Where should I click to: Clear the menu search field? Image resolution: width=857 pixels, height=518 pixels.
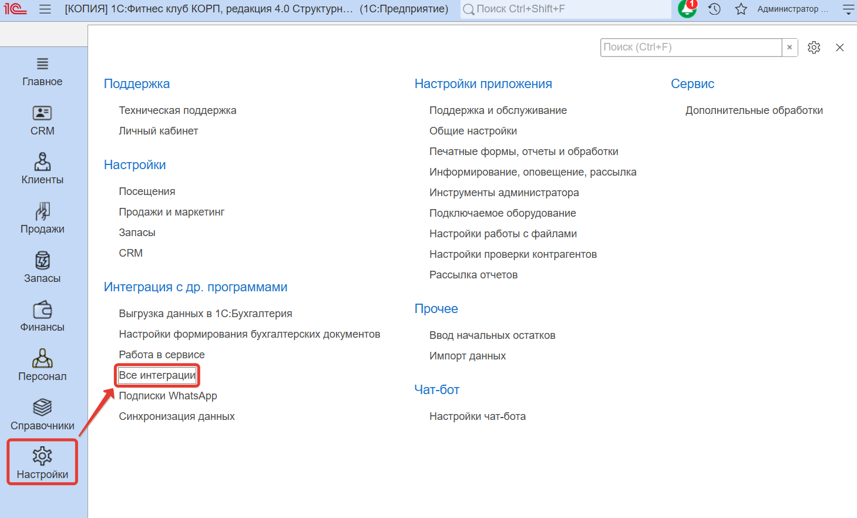point(789,48)
